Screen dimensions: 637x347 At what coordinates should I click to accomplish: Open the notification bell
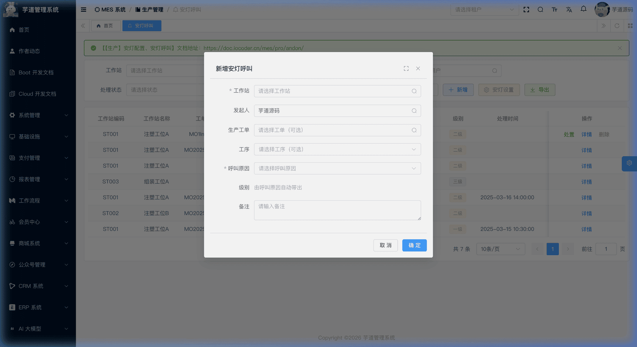[x=583, y=9]
